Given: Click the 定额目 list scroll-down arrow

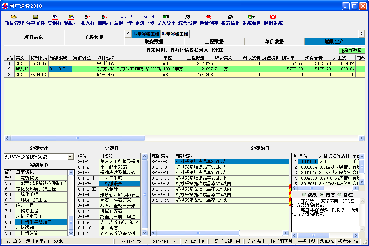Looking at the screenshot, I should click(x=145, y=233).
